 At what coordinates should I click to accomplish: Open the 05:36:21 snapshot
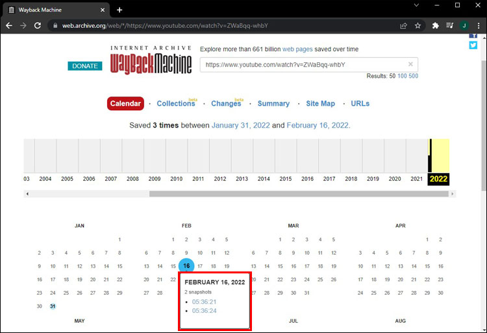point(204,302)
